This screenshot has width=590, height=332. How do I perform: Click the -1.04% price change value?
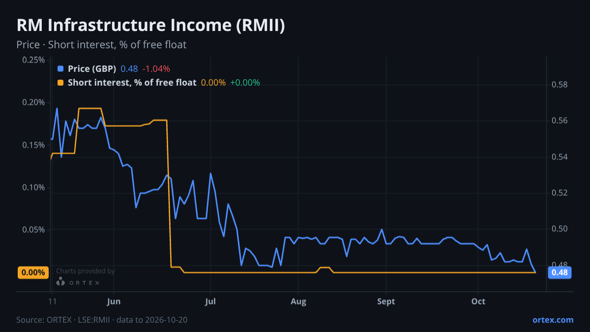pyautogui.click(x=156, y=69)
